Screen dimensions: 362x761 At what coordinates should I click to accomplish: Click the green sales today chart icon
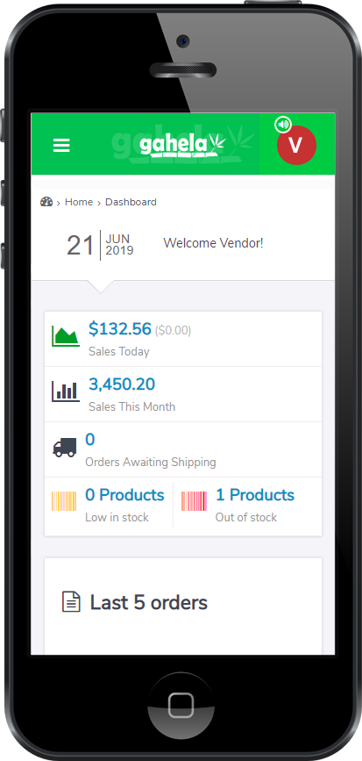(x=66, y=336)
